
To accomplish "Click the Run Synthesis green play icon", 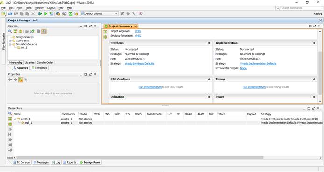I will (x=40, y=14).
